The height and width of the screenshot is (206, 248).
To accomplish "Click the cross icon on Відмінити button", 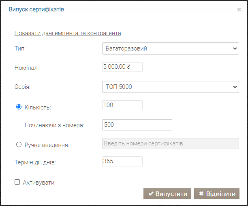I will (x=201, y=193).
